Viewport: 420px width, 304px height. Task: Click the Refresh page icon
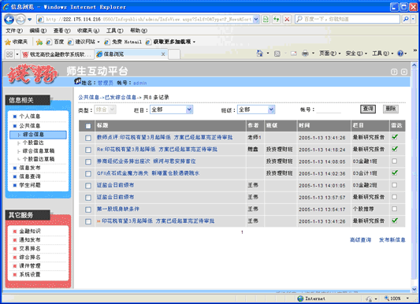click(x=276, y=19)
